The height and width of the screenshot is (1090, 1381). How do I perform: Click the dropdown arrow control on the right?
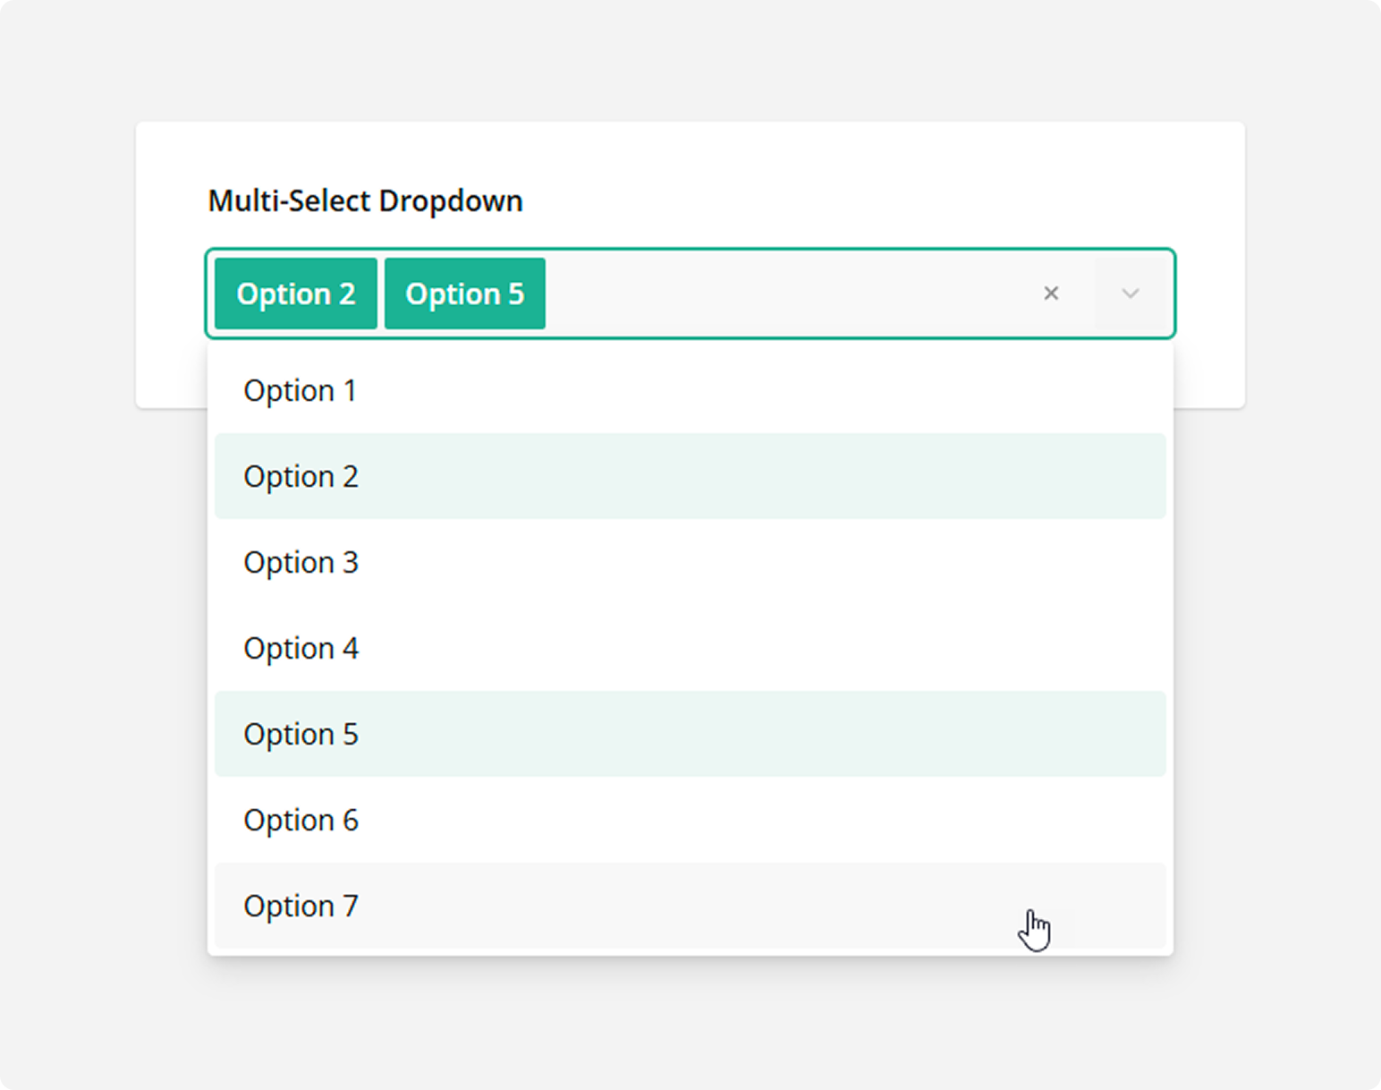point(1131,293)
